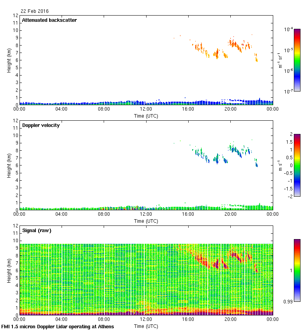Click the "m s⁻¹" velocity units label
Screen dimensions: 304x331
(x=280, y=165)
